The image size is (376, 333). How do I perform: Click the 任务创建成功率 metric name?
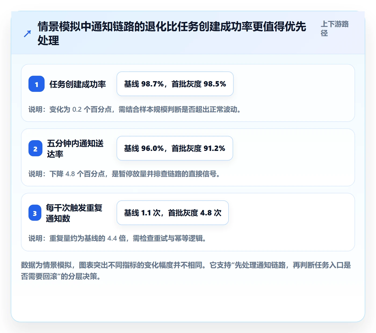[x=78, y=84]
